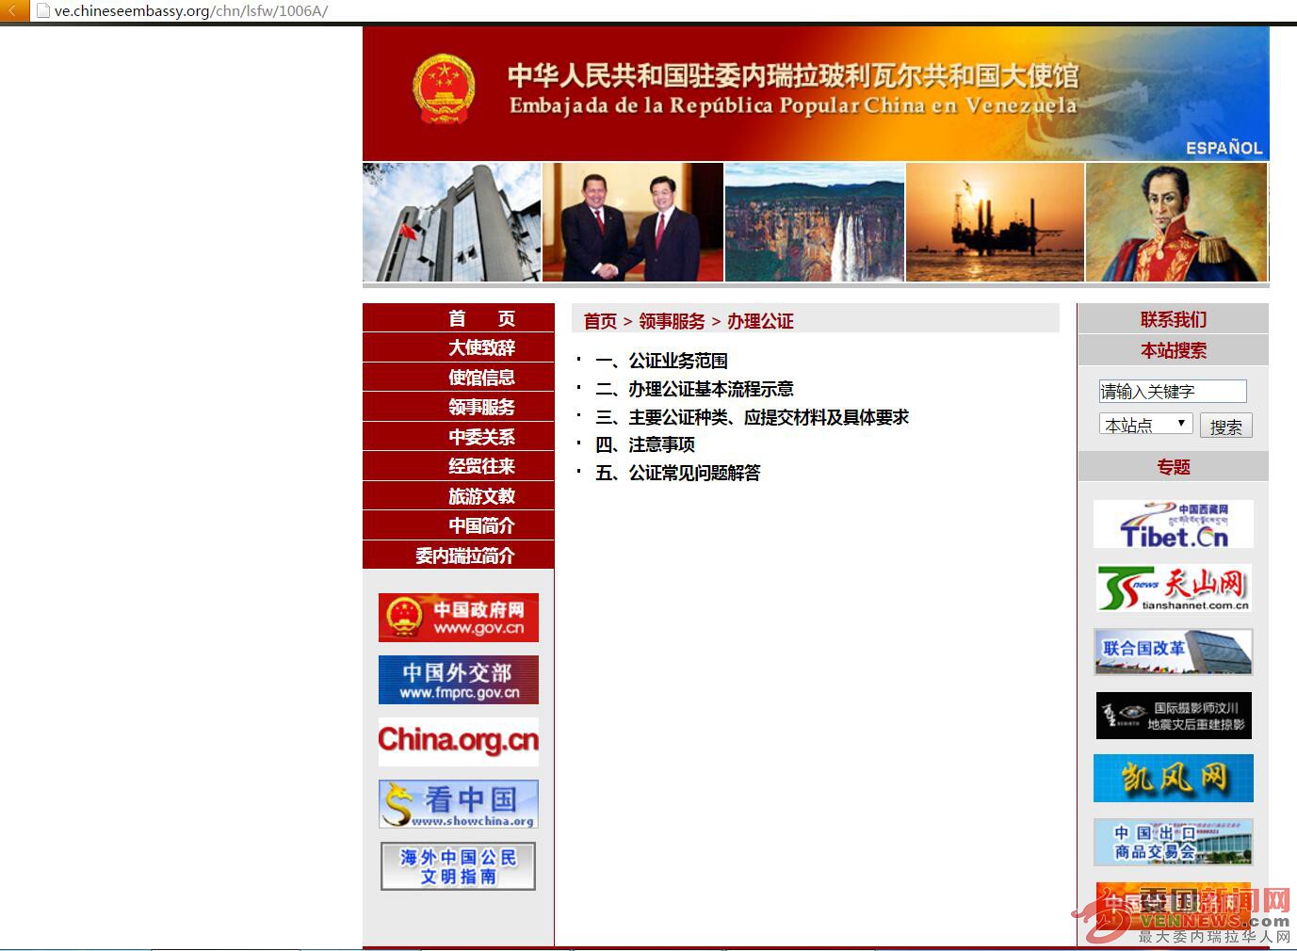Open the Tibet.Cn banner

(x=1174, y=524)
